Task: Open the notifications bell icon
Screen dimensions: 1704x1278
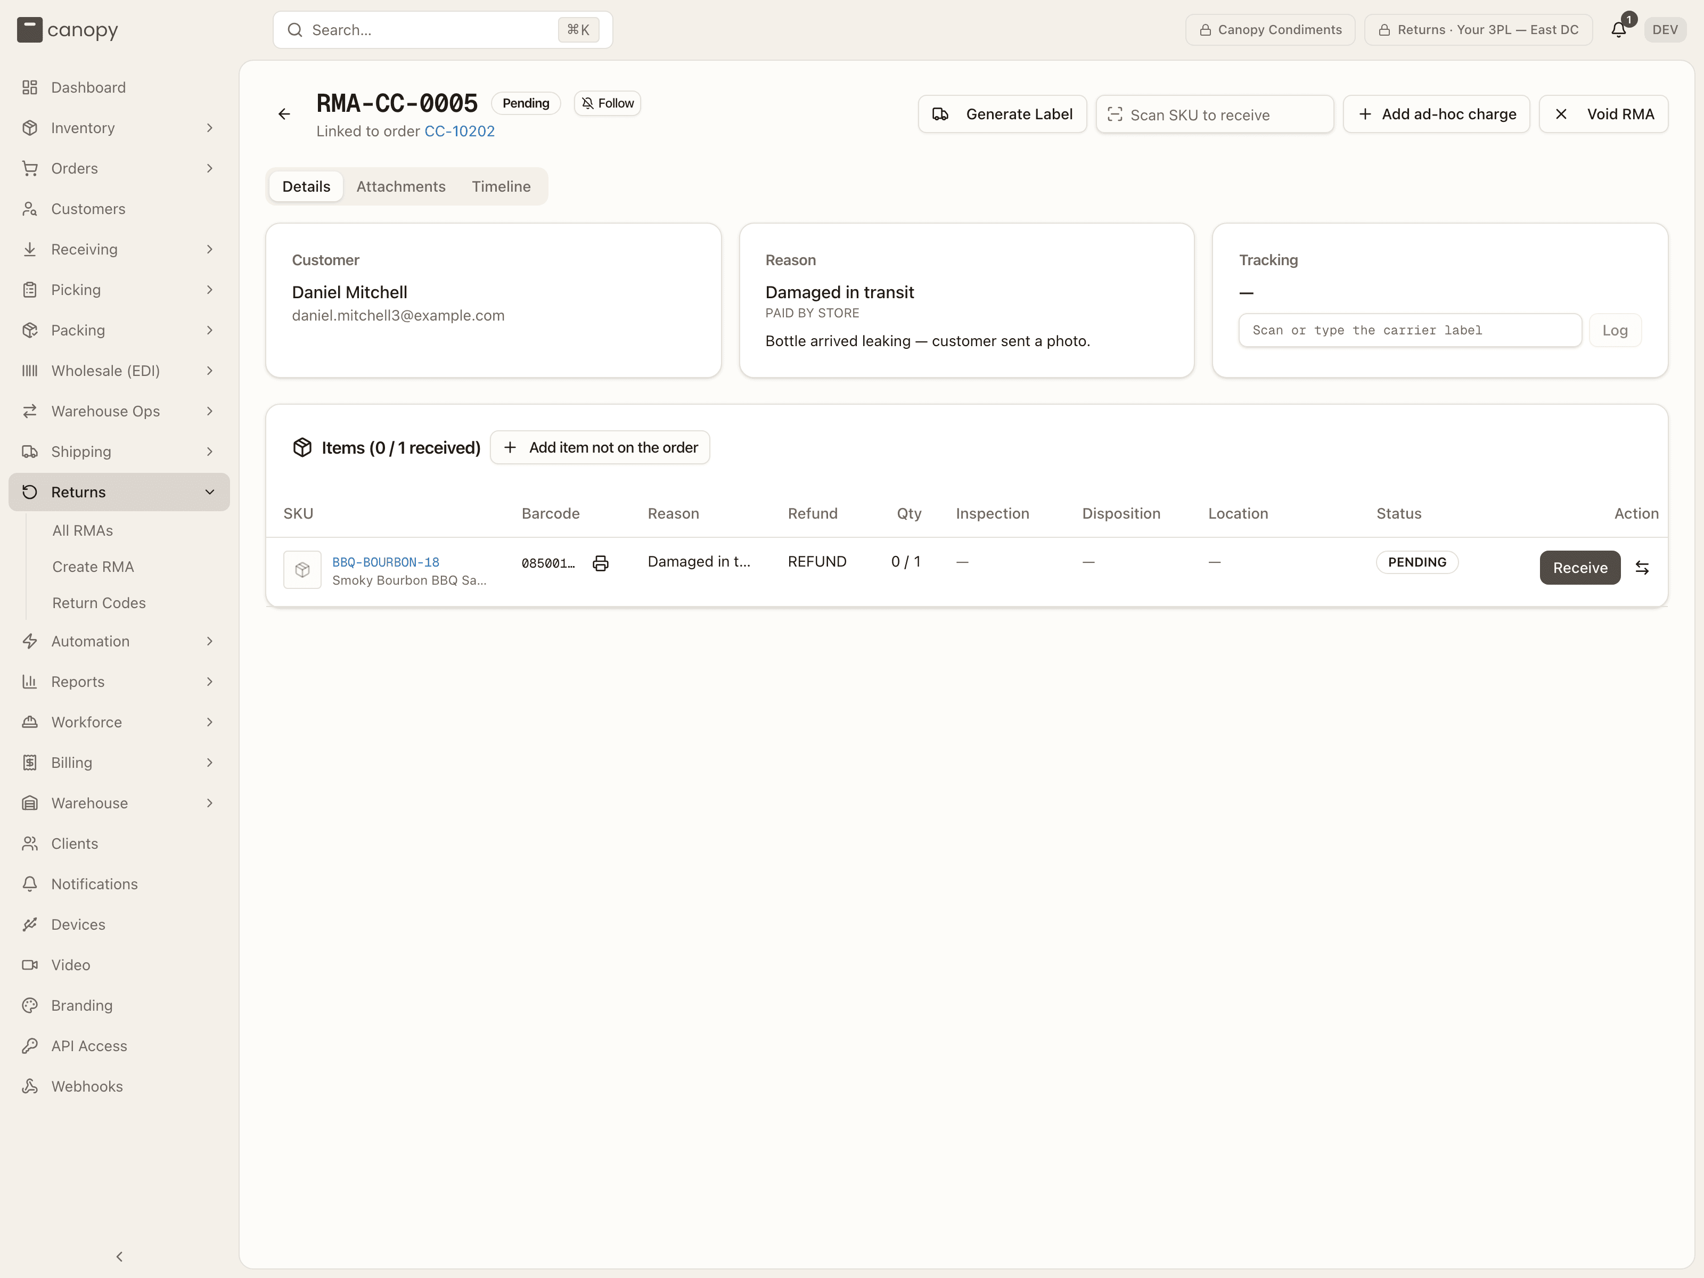Action: pos(1618,29)
